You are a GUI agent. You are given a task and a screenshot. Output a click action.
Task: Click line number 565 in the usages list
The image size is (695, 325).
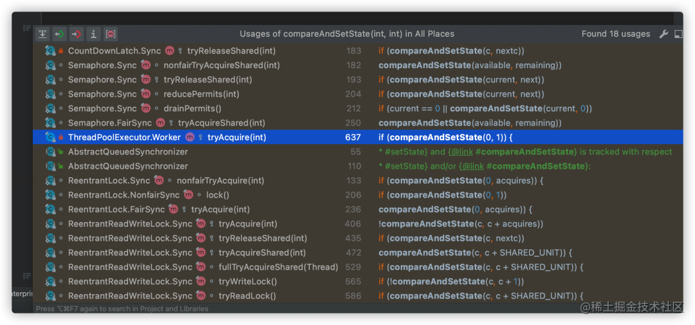click(x=353, y=281)
